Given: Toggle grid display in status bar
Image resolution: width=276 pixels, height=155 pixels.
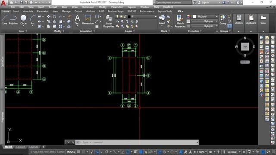Looking at the screenshot, I should [78, 152].
